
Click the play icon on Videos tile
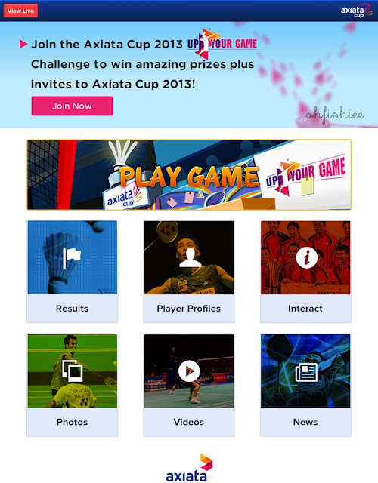tap(189, 371)
